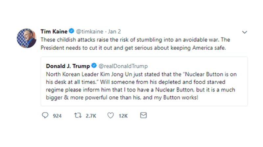Open the Tim Kaine display name link

[x=54, y=32]
